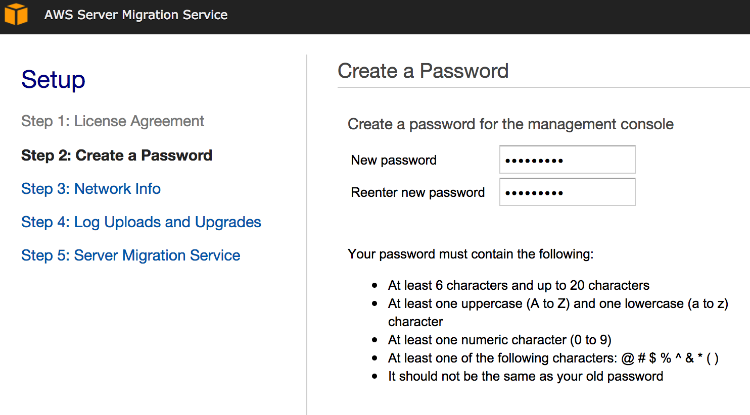Image resolution: width=750 pixels, height=415 pixels.
Task: Navigate to Step 5: Server Migration Service
Action: 130,255
